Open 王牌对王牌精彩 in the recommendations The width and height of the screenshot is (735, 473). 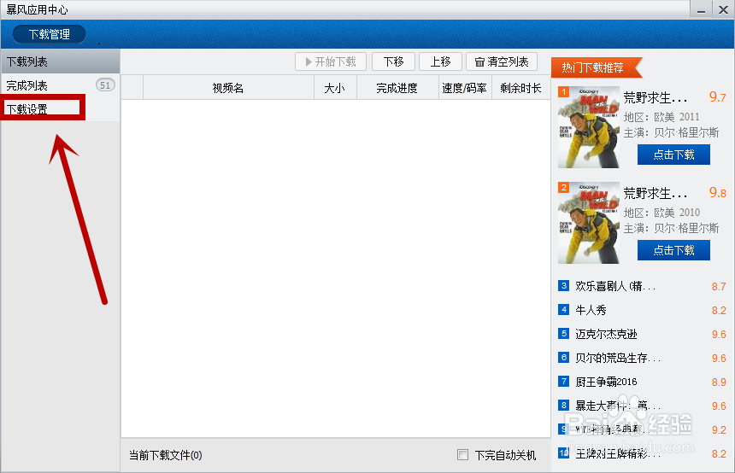[618, 453]
